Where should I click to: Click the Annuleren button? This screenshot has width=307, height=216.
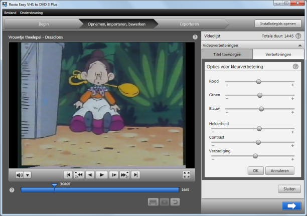click(279, 171)
